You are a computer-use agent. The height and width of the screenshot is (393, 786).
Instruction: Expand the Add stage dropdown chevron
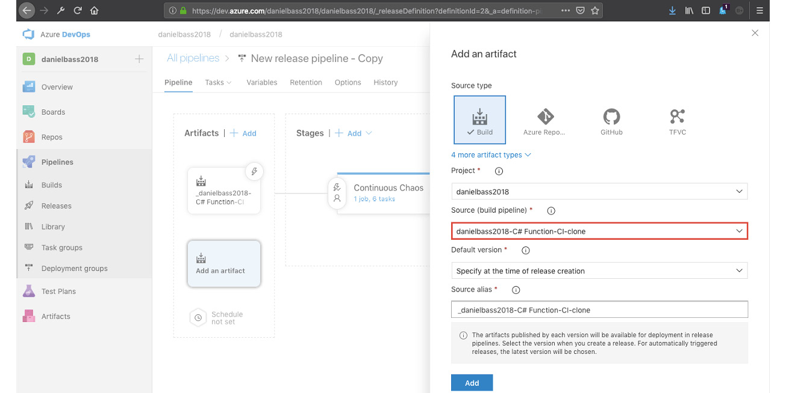(369, 133)
